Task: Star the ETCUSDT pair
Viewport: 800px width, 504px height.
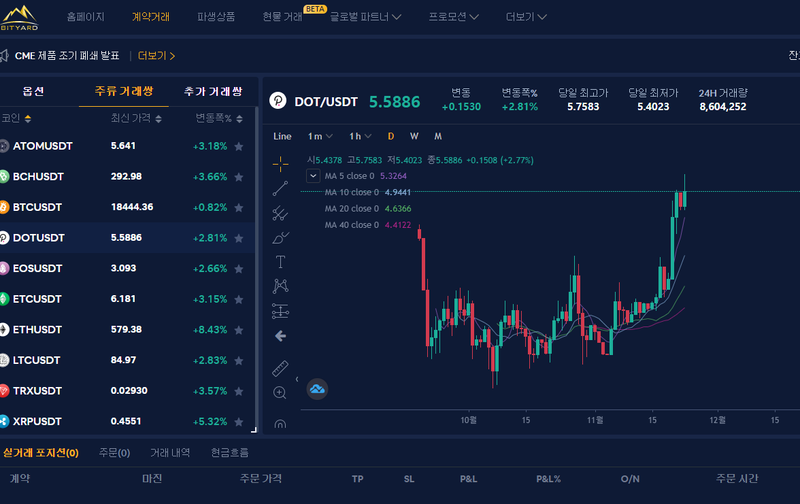Action: point(239,299)
